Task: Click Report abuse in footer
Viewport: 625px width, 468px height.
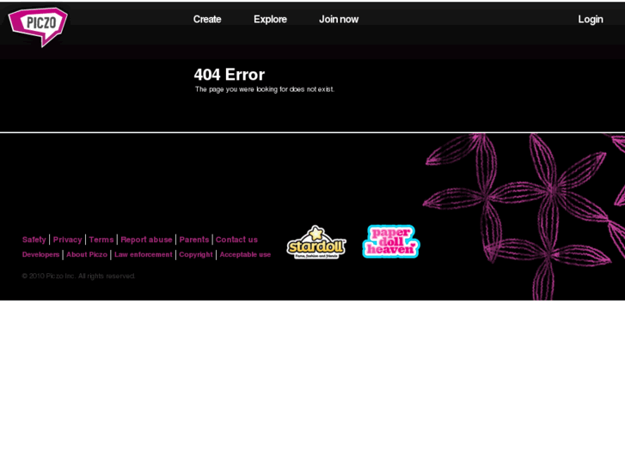Action: point(146,240)
